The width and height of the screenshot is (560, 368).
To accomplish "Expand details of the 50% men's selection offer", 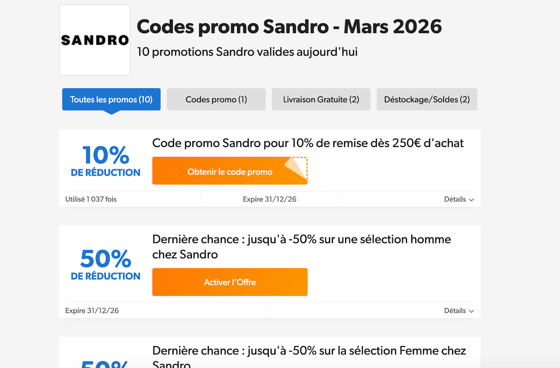I will tap(459, 310).
